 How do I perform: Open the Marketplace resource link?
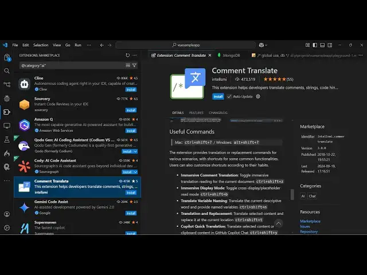point(310,221)
